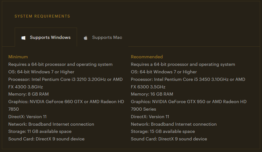Click the 15 GB available space storage line
262x152 pixels.
163,131
